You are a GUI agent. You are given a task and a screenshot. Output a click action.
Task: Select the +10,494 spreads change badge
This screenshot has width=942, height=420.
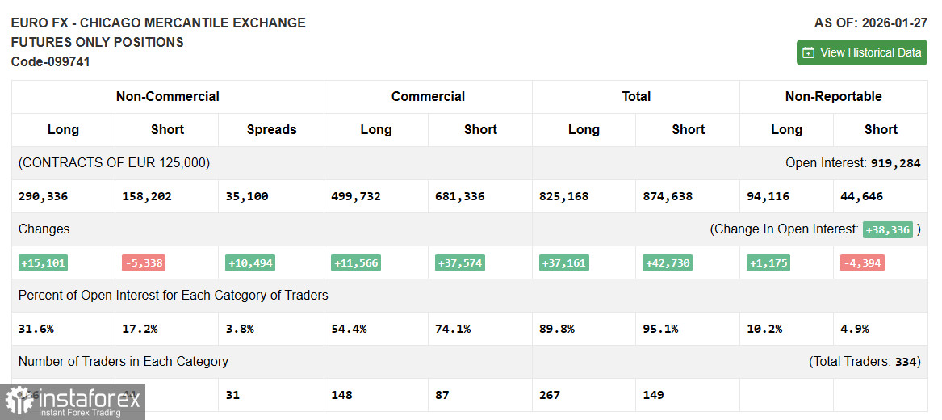tap(251, 262)
